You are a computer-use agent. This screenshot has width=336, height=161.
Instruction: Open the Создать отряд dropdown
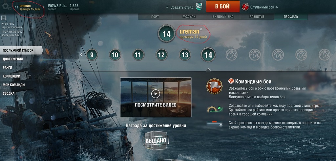[179, 7]
